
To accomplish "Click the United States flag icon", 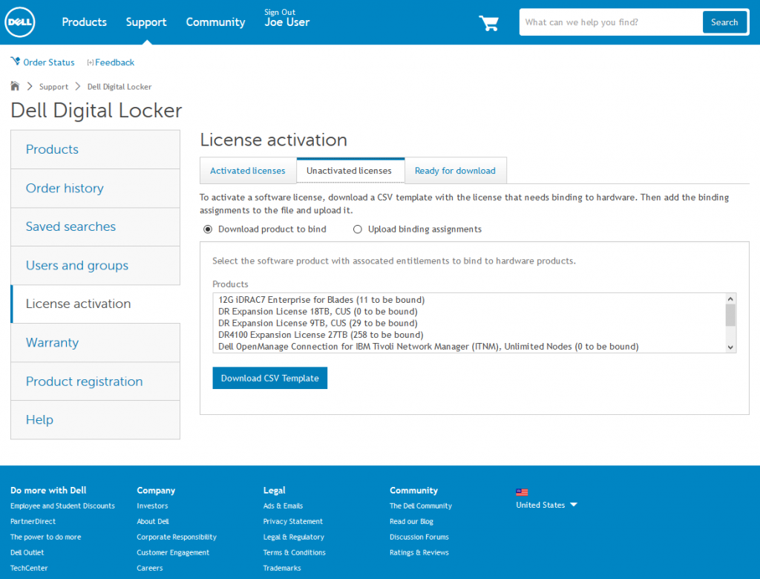I will point(522,491).
